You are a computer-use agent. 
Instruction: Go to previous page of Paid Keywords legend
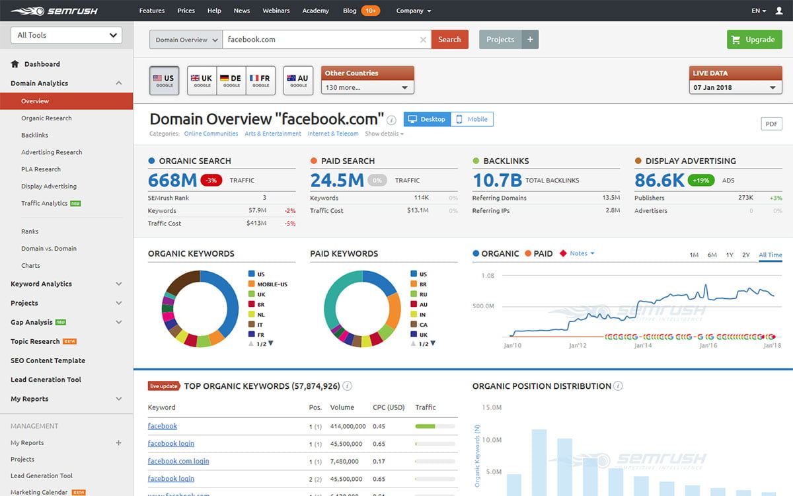pyautogui.click(x=413, y=343)
